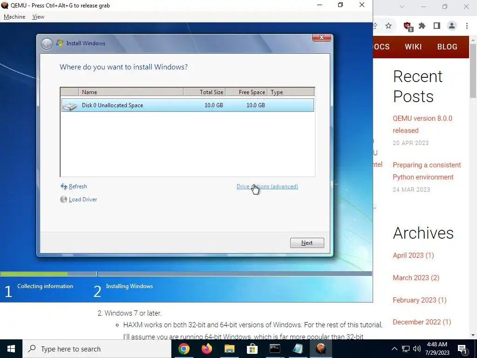The width and height of the screenshot is (477, 358).
Task: Open Preparing a consistent Python environment post
Action: pos(427,171)
